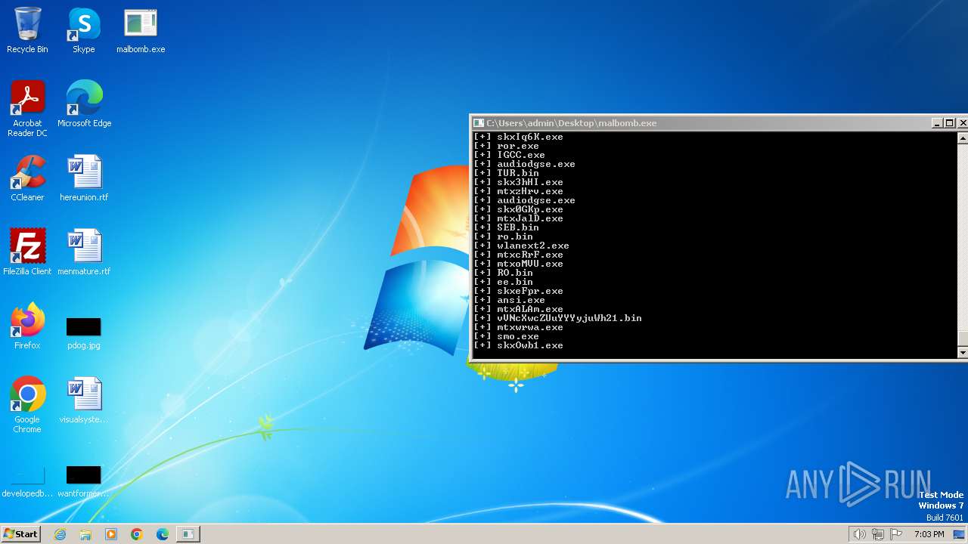Click the smo.exe console line
Image resolution: width=968 pixels, height=544 pixels.
[x=507, y=336]
